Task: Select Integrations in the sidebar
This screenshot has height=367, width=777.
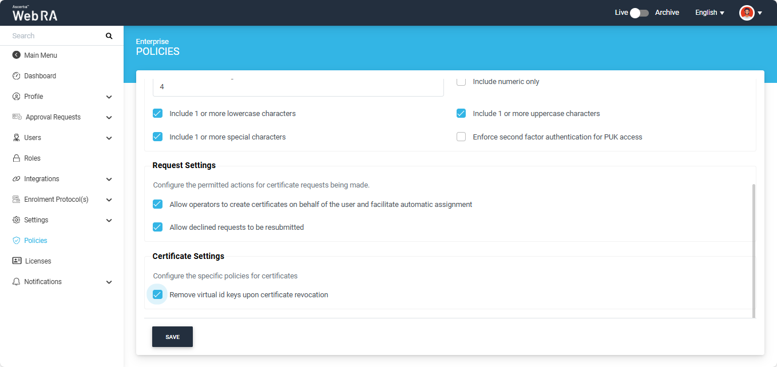Action: [41, 179]
